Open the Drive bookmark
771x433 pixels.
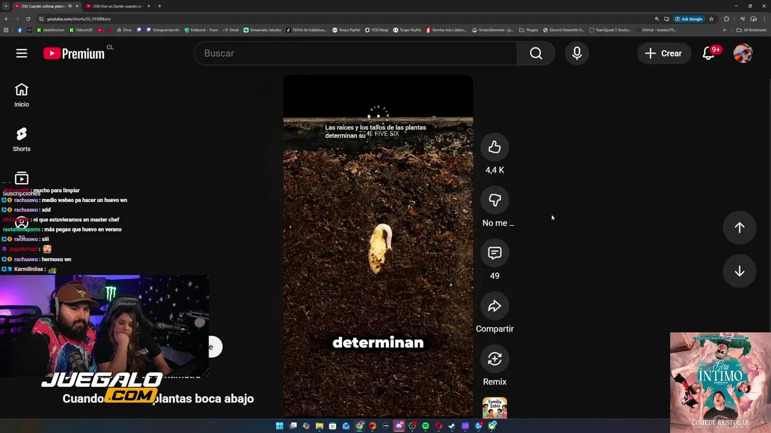pyautogui.click(x=124, y=30)
